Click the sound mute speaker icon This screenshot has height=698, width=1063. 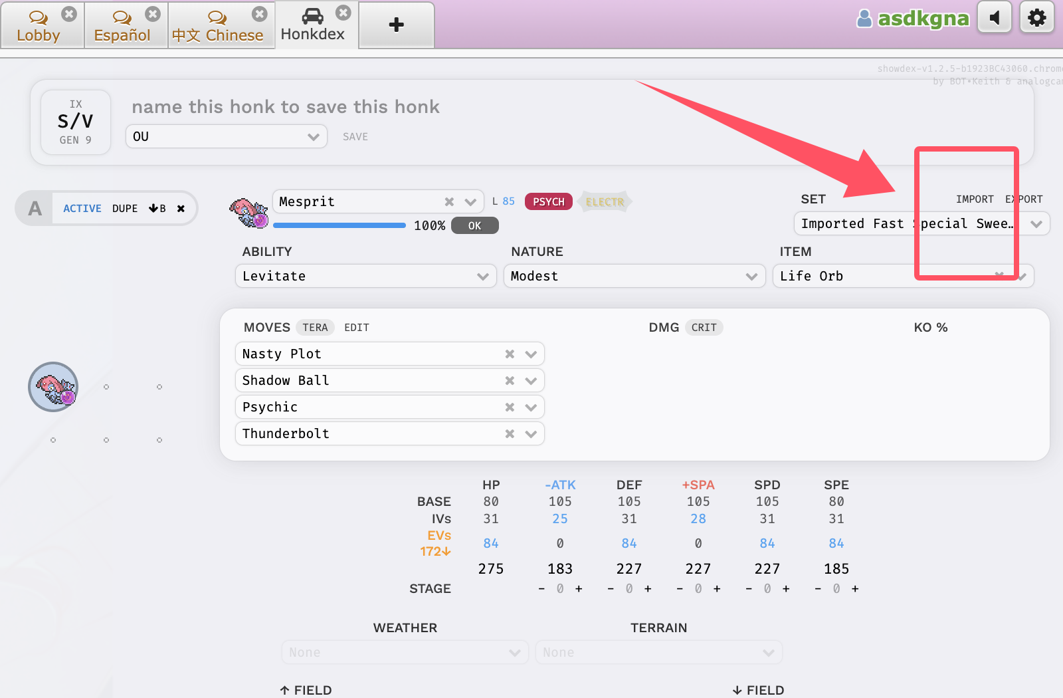[x=995, y=18]
